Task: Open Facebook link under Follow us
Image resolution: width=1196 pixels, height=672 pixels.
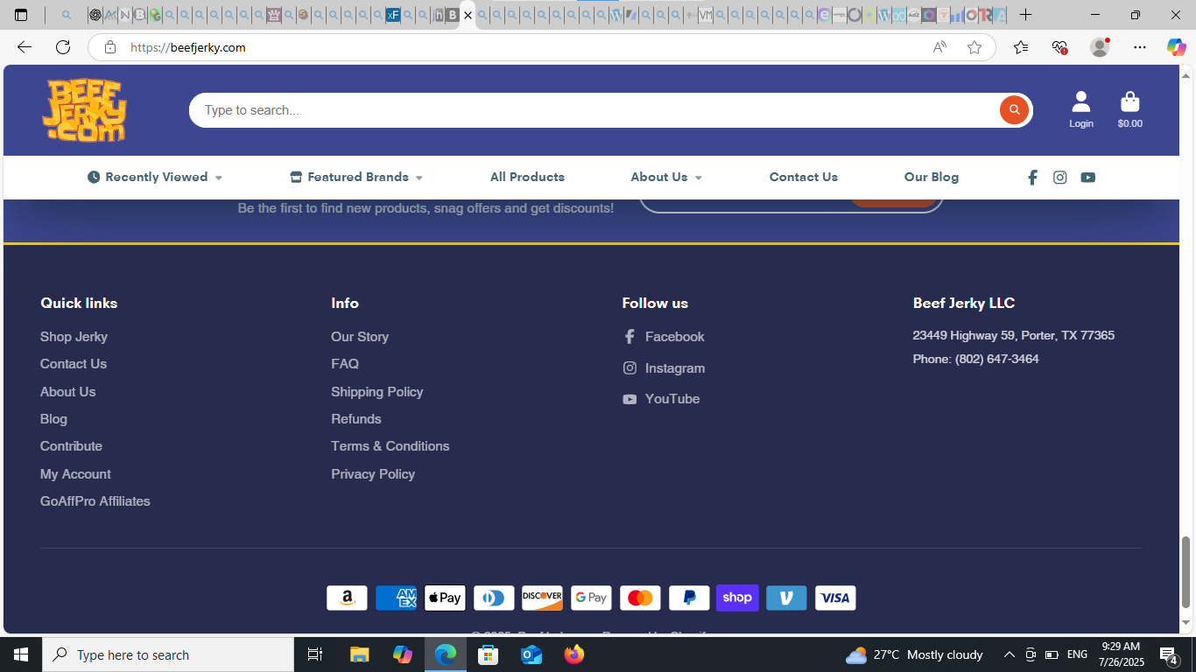Action: (x=664, y=337)
